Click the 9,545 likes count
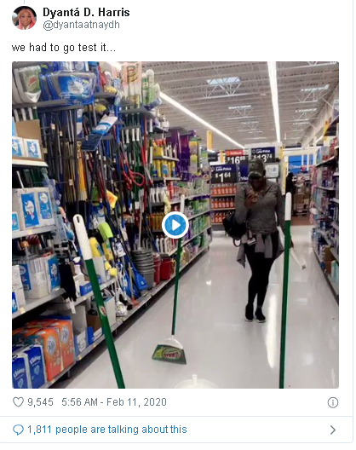The width and height of the screenshot is (356, 450). (x=40, y=402)
